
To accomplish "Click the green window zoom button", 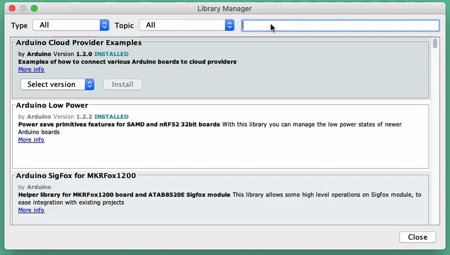I will tap(34, 8).
